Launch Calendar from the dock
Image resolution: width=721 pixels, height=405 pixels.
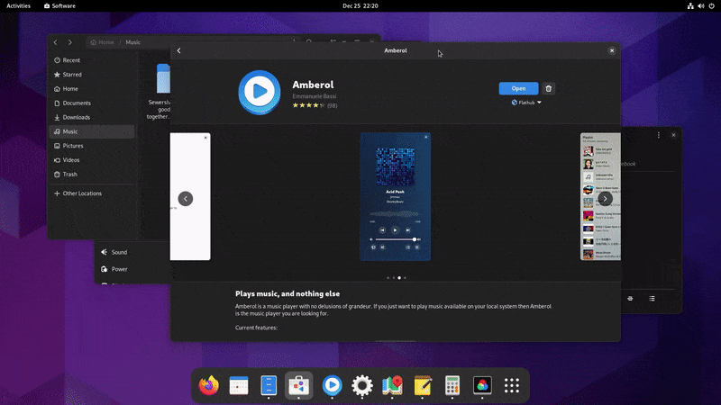(x=239, y=385)
